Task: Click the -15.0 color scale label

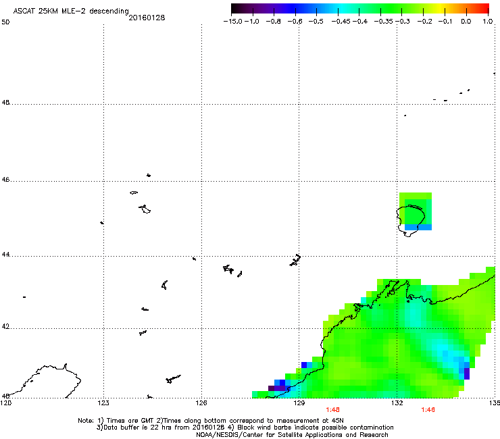Action: click(233, 22)
